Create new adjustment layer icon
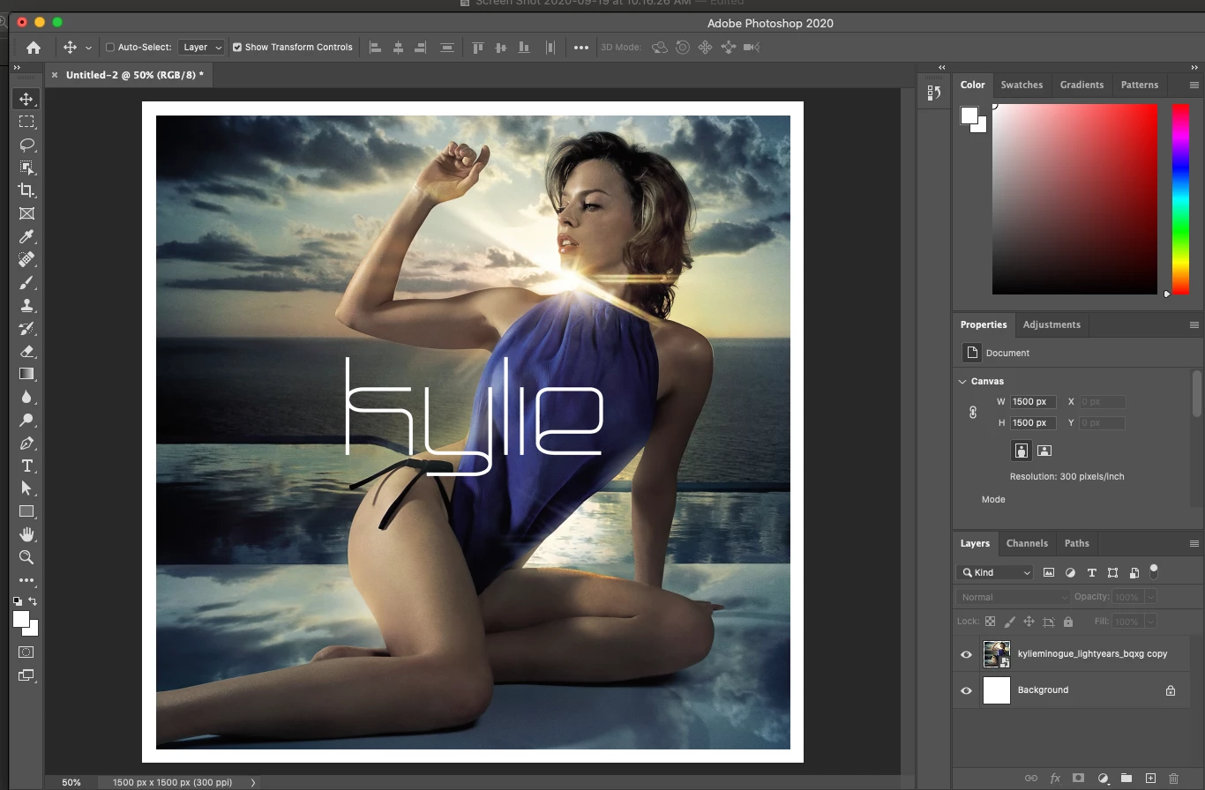The height and width of the screenshot is (790, 1205). [1103, 779]
